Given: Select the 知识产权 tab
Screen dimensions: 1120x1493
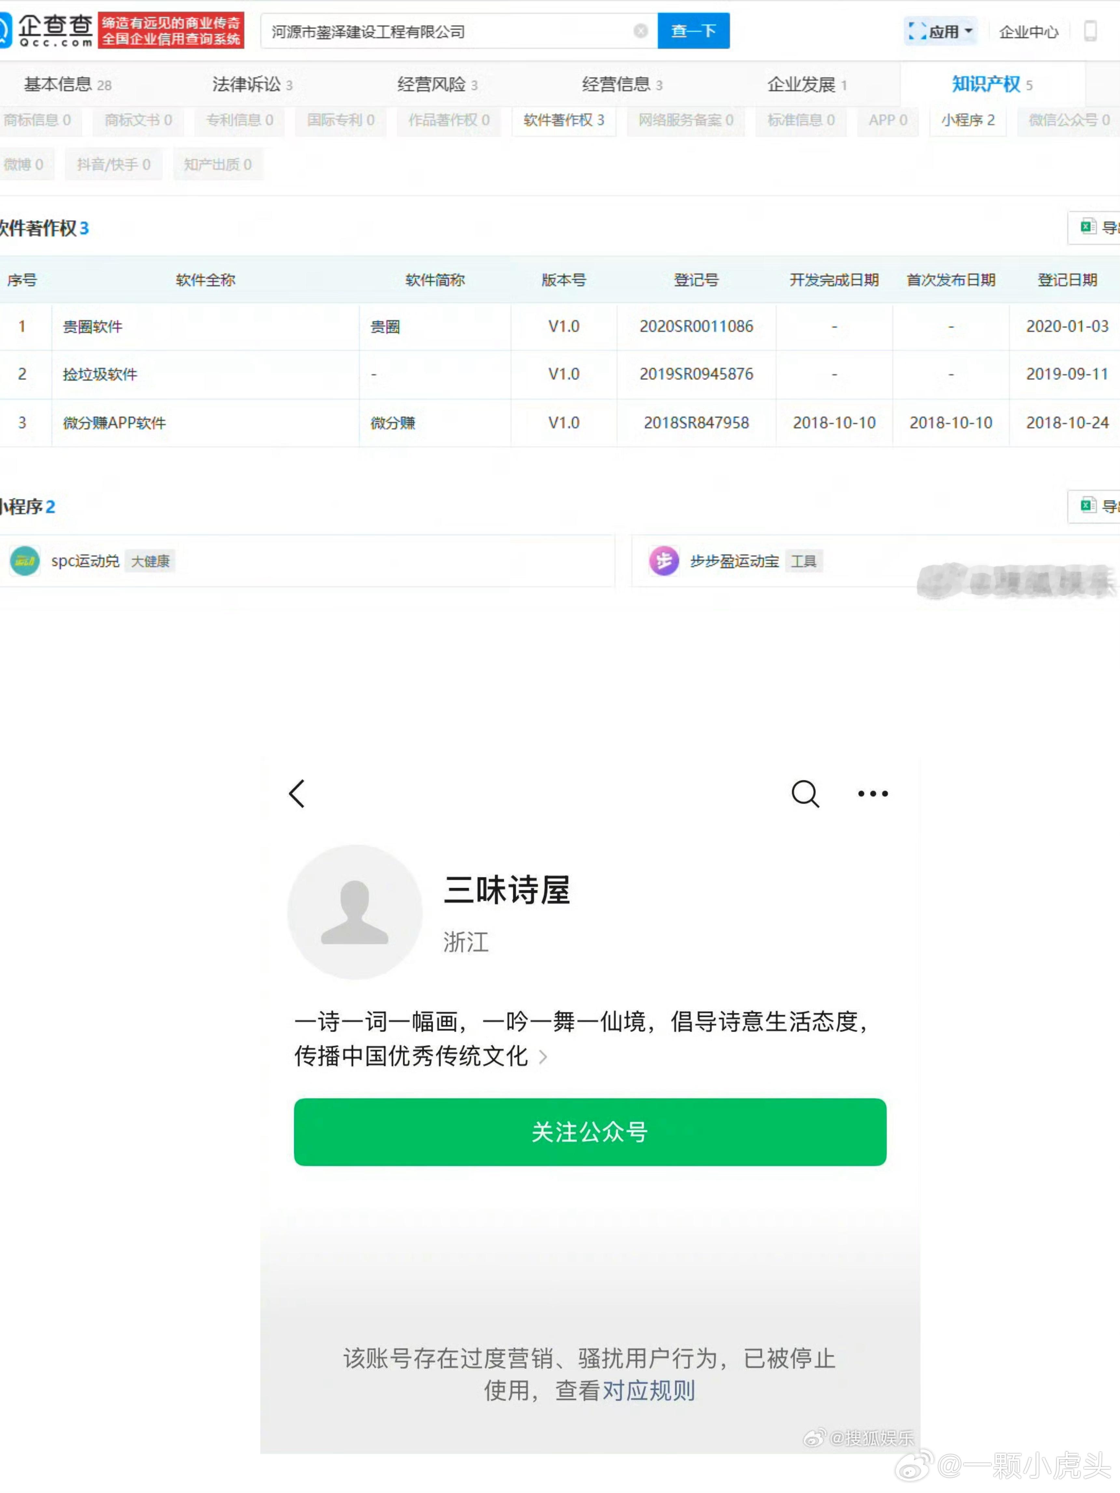Looking at the screenshot, I should click(992, 84).
